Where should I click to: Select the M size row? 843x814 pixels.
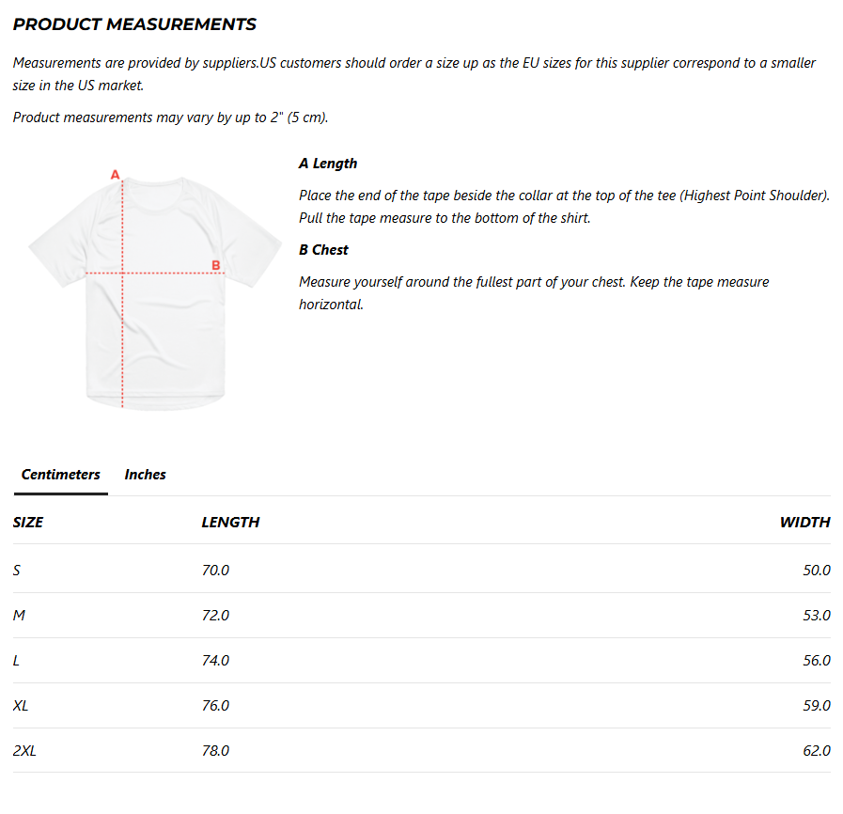point(421,615)
